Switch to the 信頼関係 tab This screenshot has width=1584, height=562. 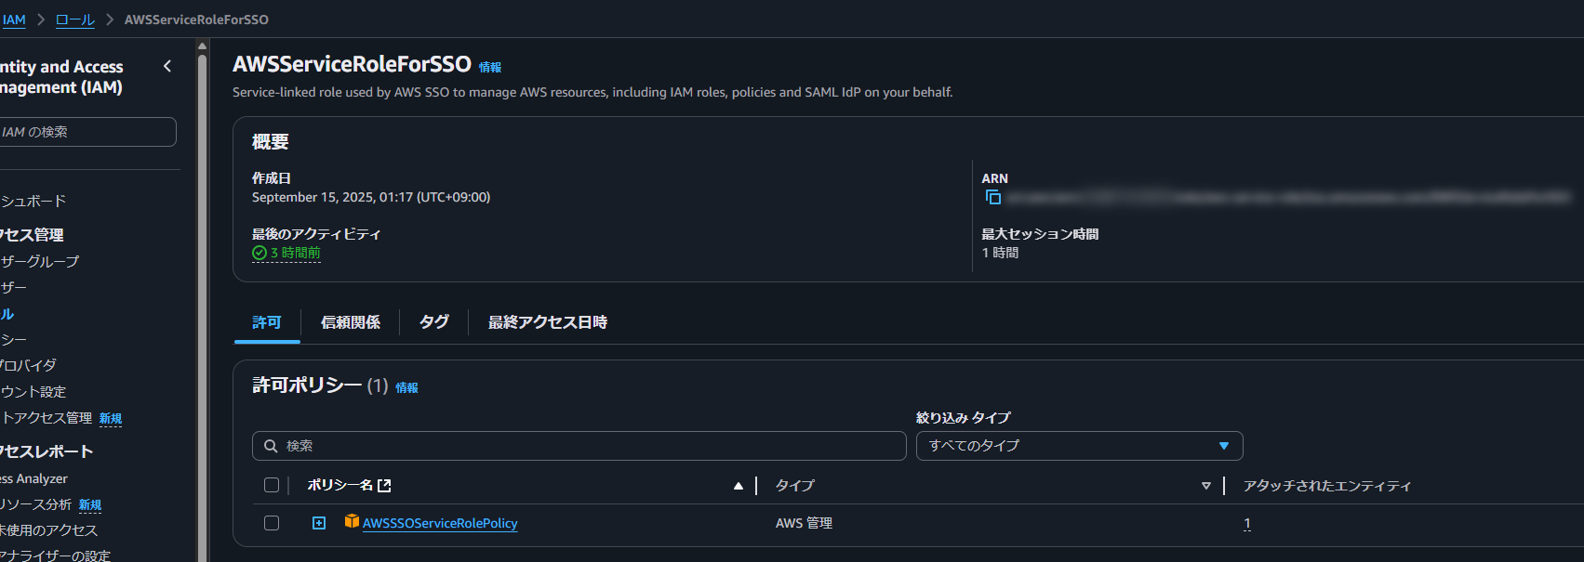click(x=351, y=322)
